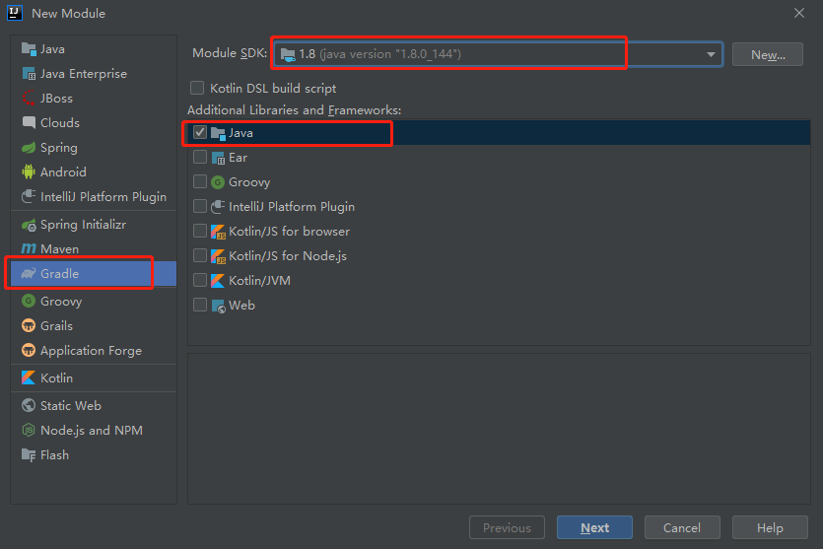Choose the Static Web globe icon
The width and height of the screenshot is (823, 549).
[29, 405]
